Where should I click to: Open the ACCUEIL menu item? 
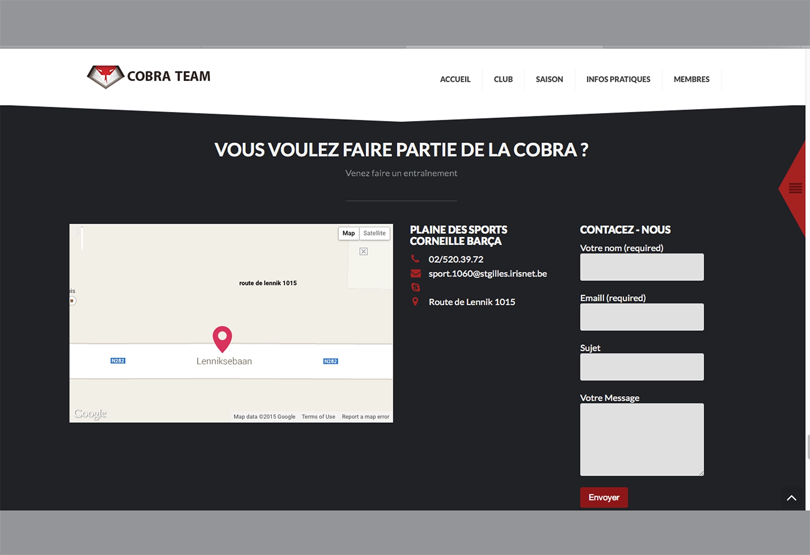[455, 80]
